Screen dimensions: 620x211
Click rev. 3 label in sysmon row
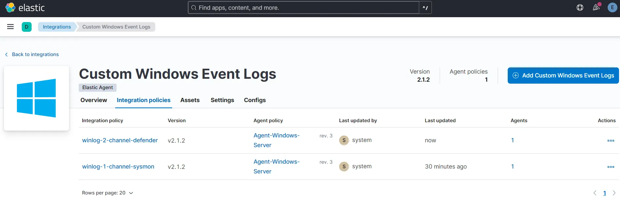(326, 162)
